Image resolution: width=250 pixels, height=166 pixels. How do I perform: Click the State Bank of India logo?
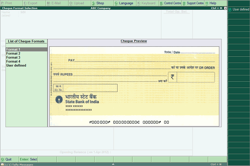coord(59,100)
